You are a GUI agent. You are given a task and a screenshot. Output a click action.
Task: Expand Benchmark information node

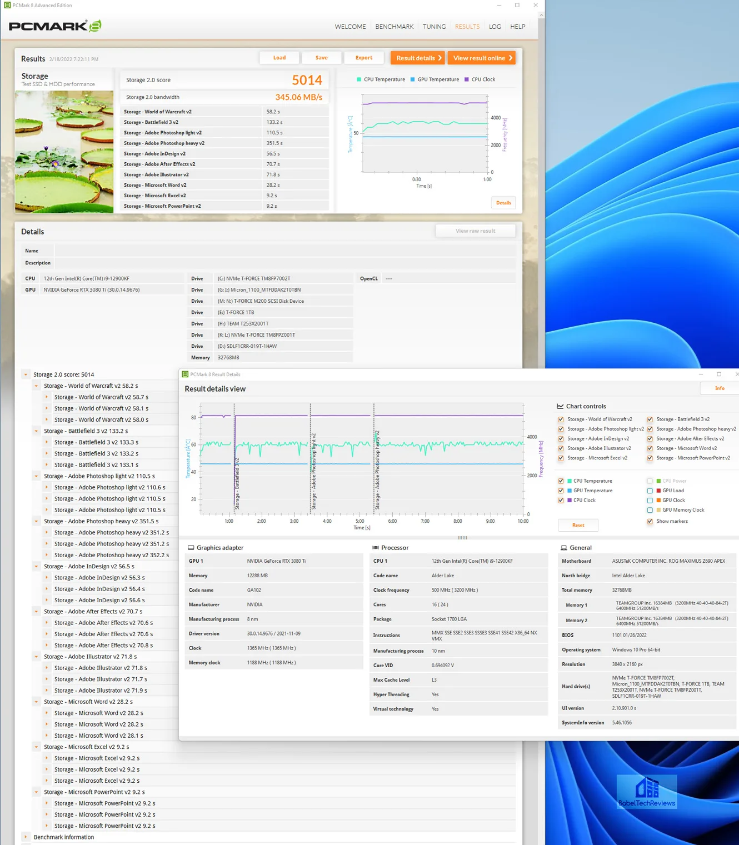click(26, 837)
